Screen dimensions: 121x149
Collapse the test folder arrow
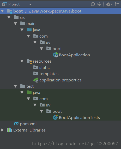15,86
